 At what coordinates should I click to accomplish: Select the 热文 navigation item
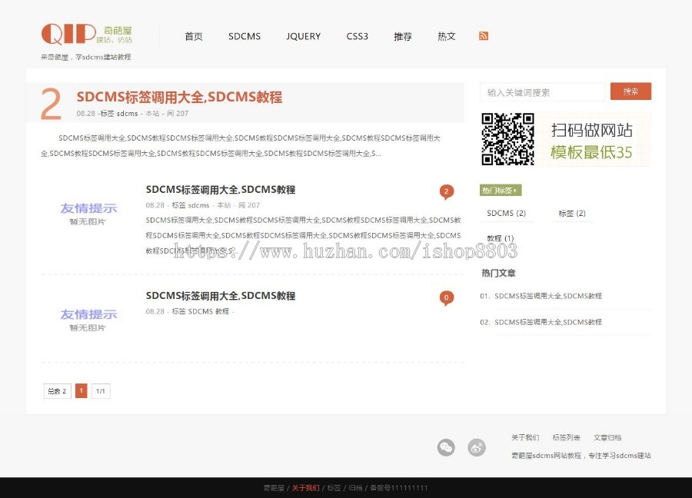(x=447, y=35)
